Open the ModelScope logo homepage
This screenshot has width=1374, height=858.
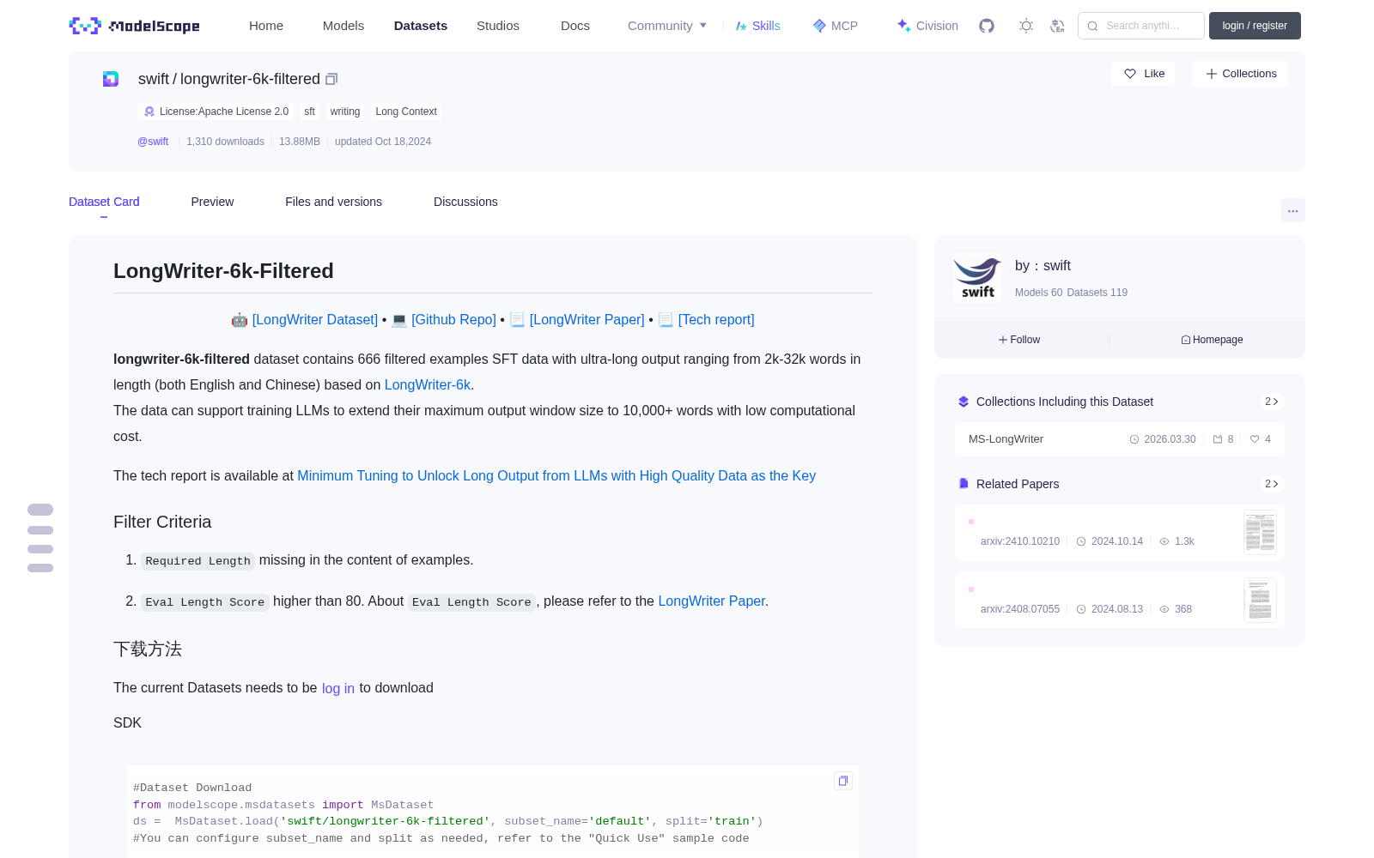(x=134, y=26)
